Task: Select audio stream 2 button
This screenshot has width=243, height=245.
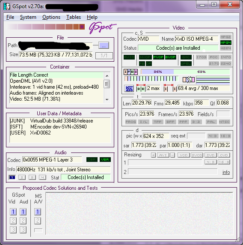Action: pyautogui.click(x=22, y=177)
